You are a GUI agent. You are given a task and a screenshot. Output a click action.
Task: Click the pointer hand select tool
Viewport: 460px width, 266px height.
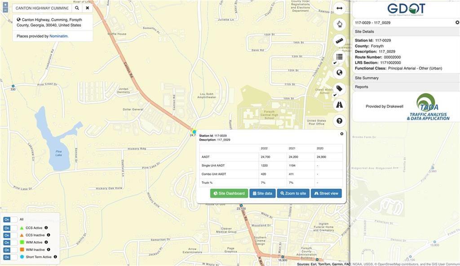click(x=339, y=24)
